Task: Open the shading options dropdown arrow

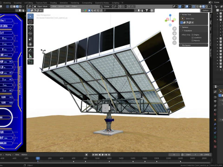Action: pyautogui.click(x=210, y=6)
